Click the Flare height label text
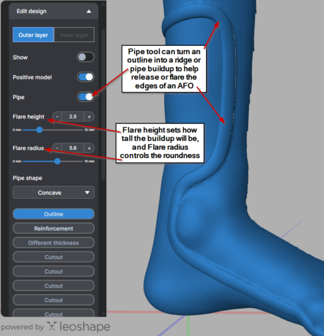 point(29,117)
